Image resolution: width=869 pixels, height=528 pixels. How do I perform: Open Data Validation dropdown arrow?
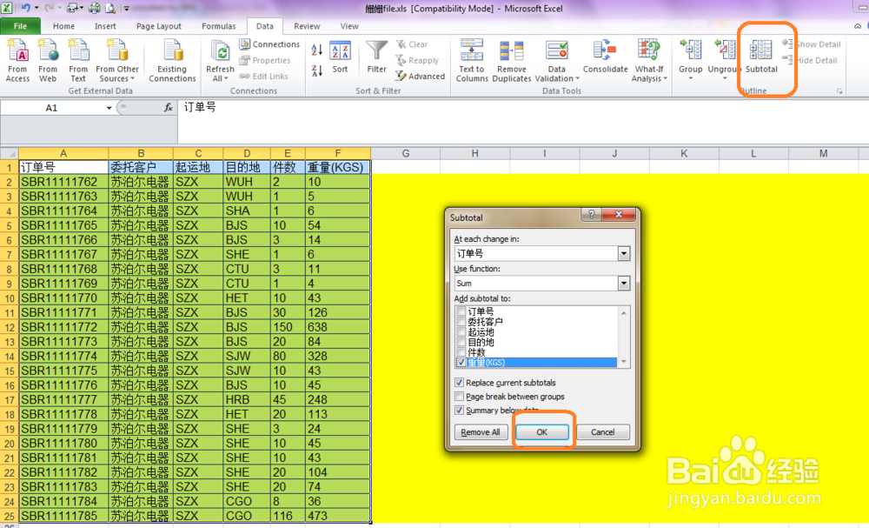point(578,79)
